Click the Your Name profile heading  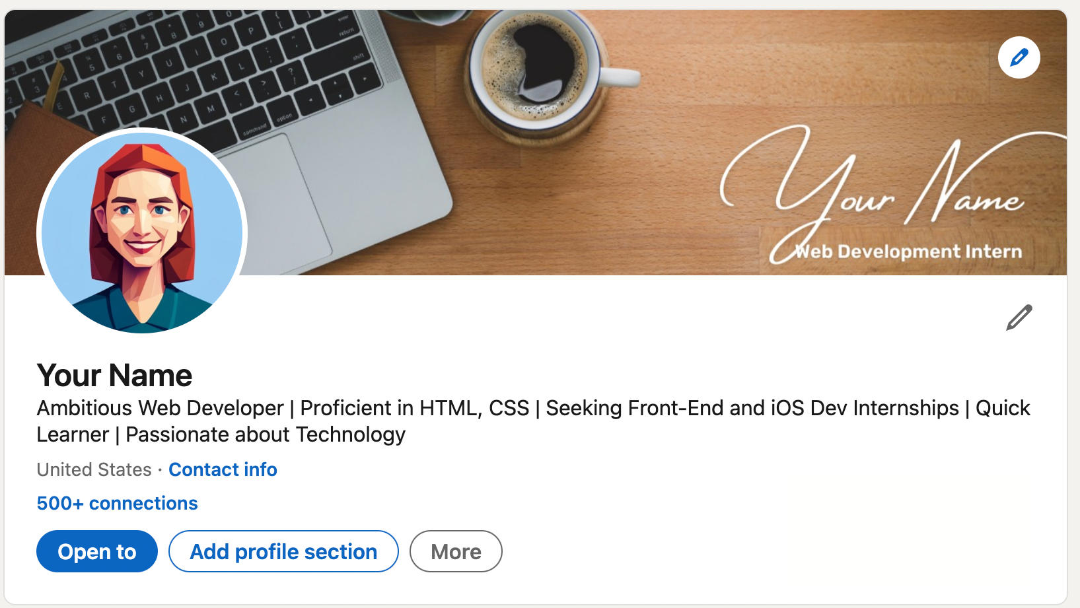pyautogui.click(x=114, y=375)
